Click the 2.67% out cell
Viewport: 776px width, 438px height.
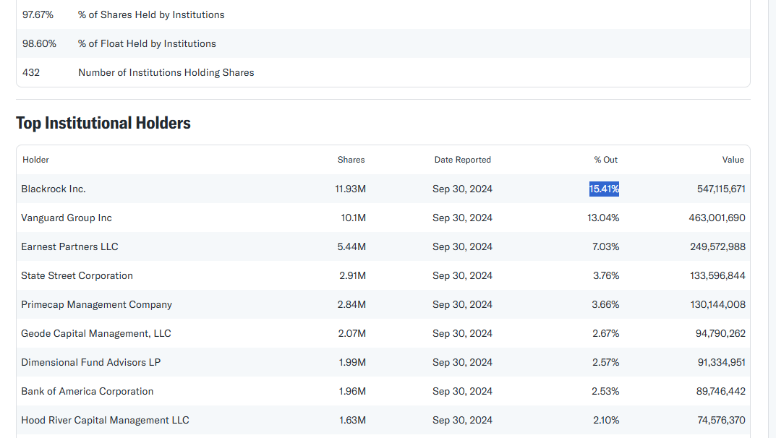click(606, 334)
